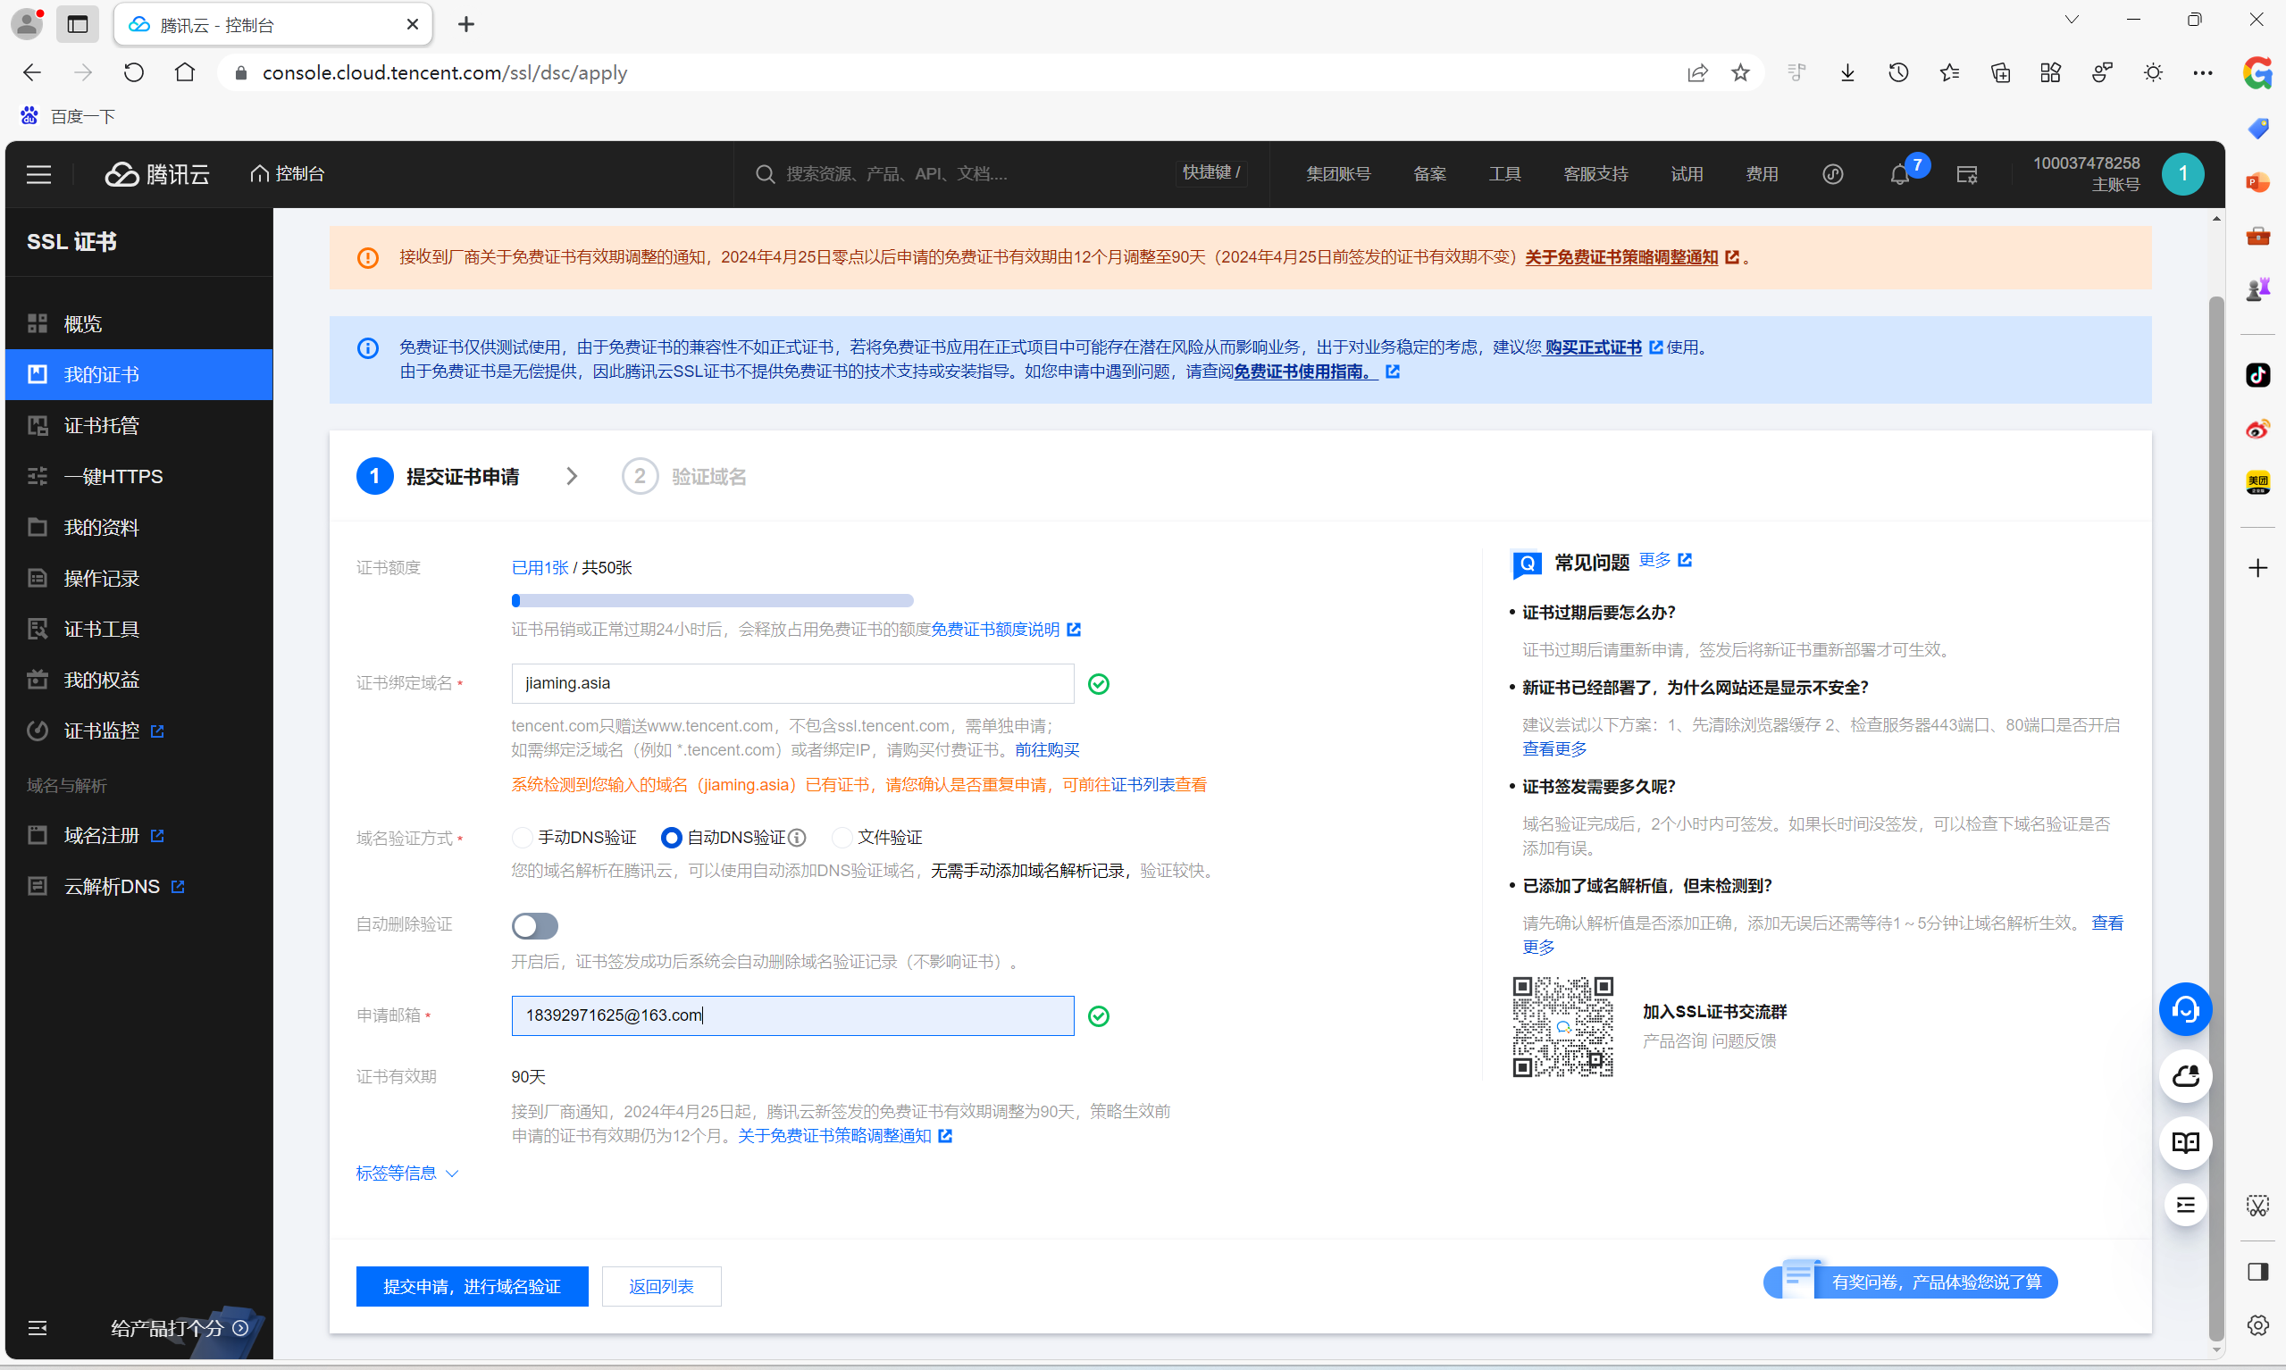Click the info icon next to 自动DNS验证
Screen dimensions: 2286x1370
coord(798,838)
